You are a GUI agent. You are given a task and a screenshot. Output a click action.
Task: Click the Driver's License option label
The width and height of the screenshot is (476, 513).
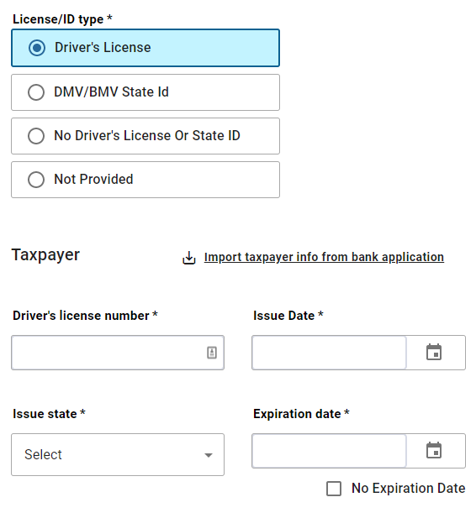pyautogui.click(x=103, y=48)
